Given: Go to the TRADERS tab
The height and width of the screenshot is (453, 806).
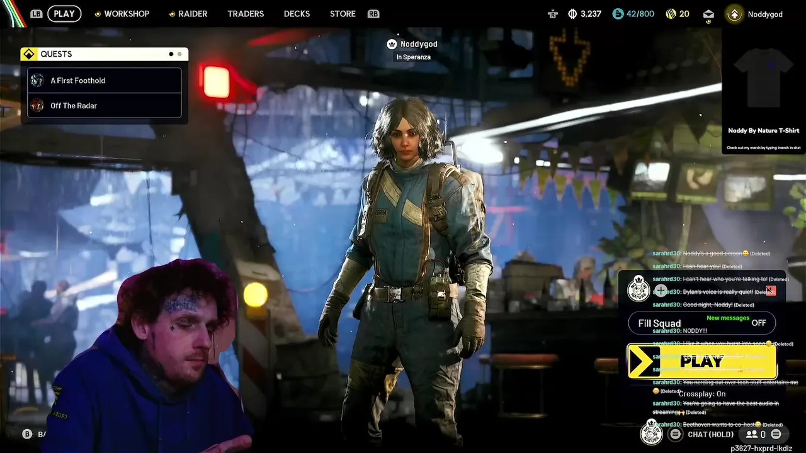Looking at the screenshot, I should 246,14.
